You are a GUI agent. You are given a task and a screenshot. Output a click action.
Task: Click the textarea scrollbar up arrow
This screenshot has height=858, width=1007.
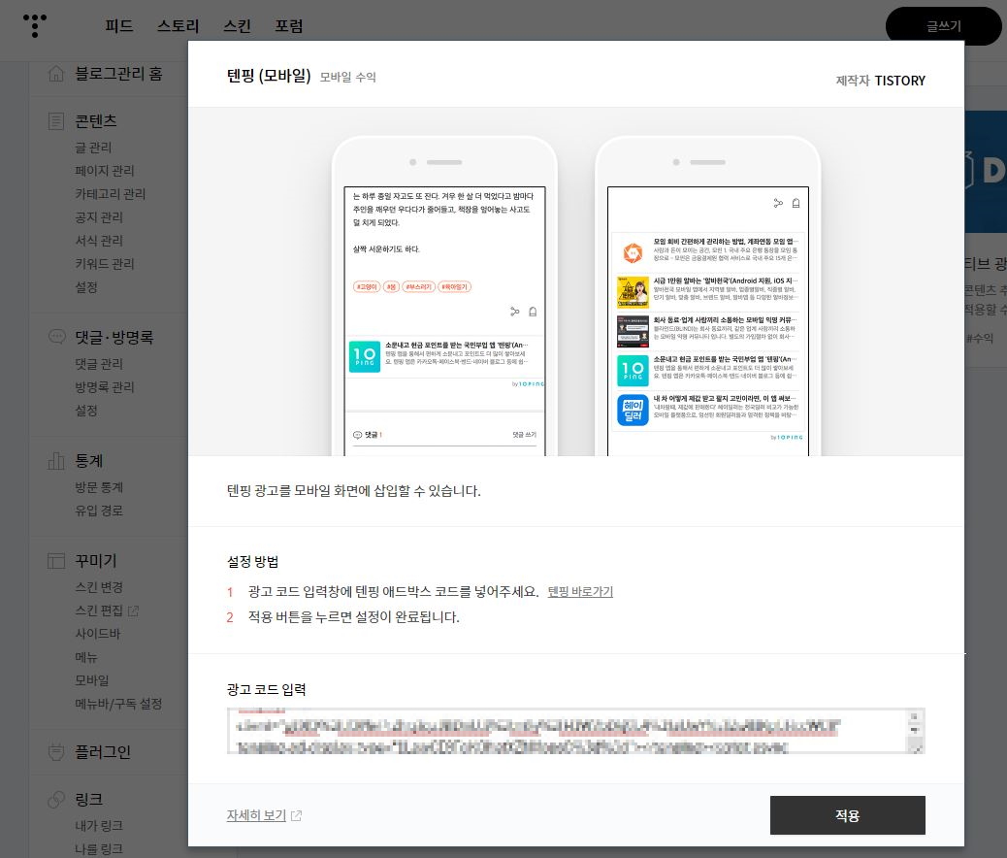(915, 716)
